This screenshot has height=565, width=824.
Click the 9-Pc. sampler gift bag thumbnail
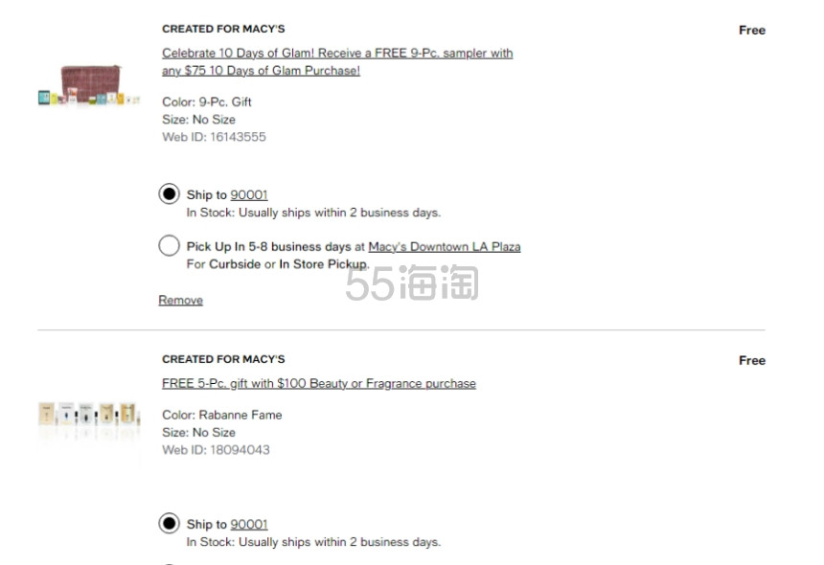click(89, 84)
